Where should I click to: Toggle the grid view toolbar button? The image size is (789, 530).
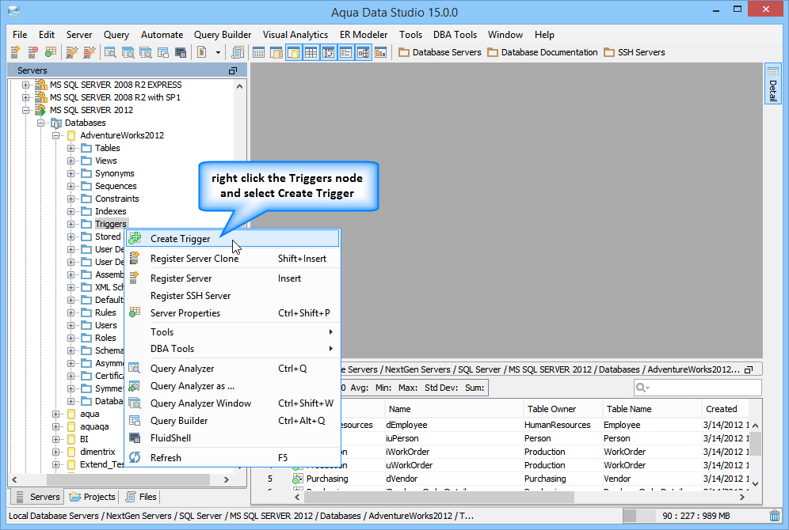pyautogui.click(x=311, y=52)
